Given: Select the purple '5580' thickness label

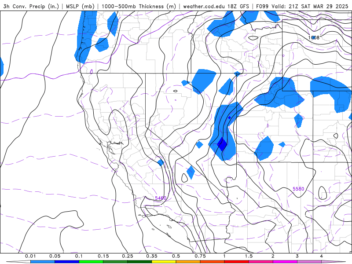Looking at the screenshot, I should point(298,189).
